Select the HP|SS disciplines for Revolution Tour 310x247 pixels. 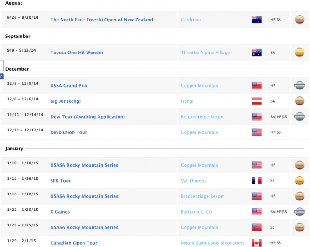pos(275,132)
